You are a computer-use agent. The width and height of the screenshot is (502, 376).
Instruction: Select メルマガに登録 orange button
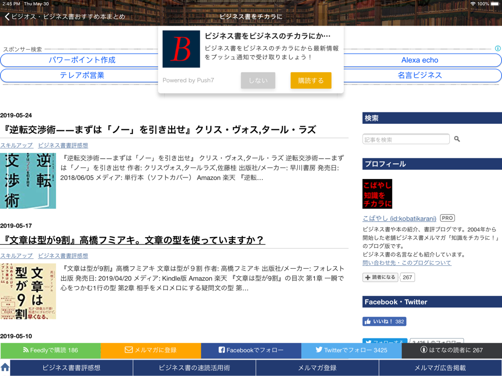coord(151,350)
